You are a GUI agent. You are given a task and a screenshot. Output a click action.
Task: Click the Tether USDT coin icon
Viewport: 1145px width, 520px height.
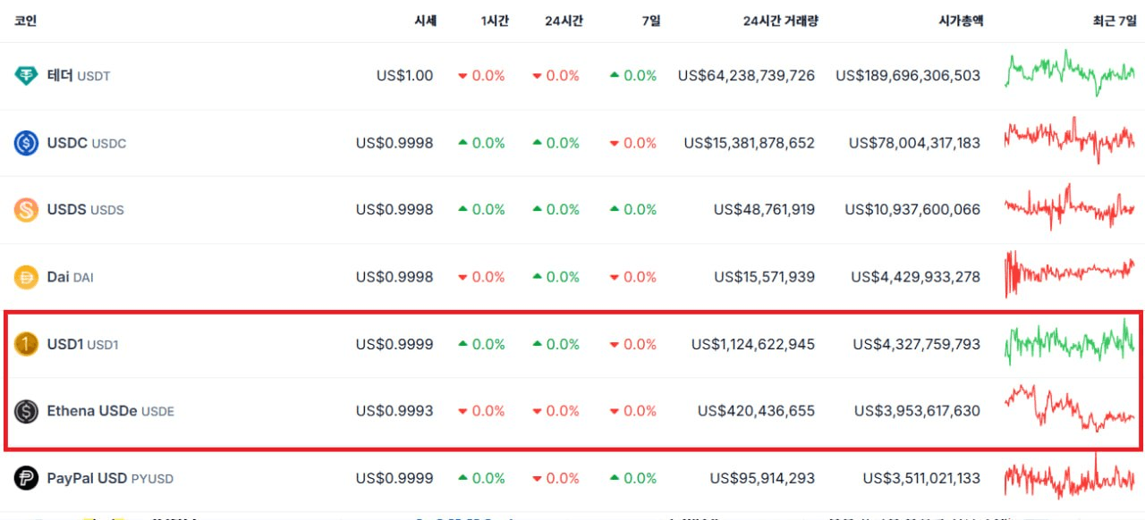click(x=26, y=76)
